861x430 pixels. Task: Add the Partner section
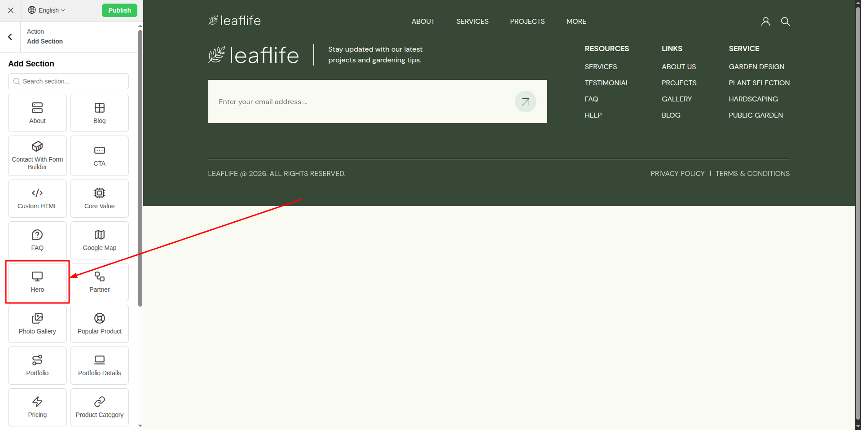pyautogui.click(x=100, y=282)
